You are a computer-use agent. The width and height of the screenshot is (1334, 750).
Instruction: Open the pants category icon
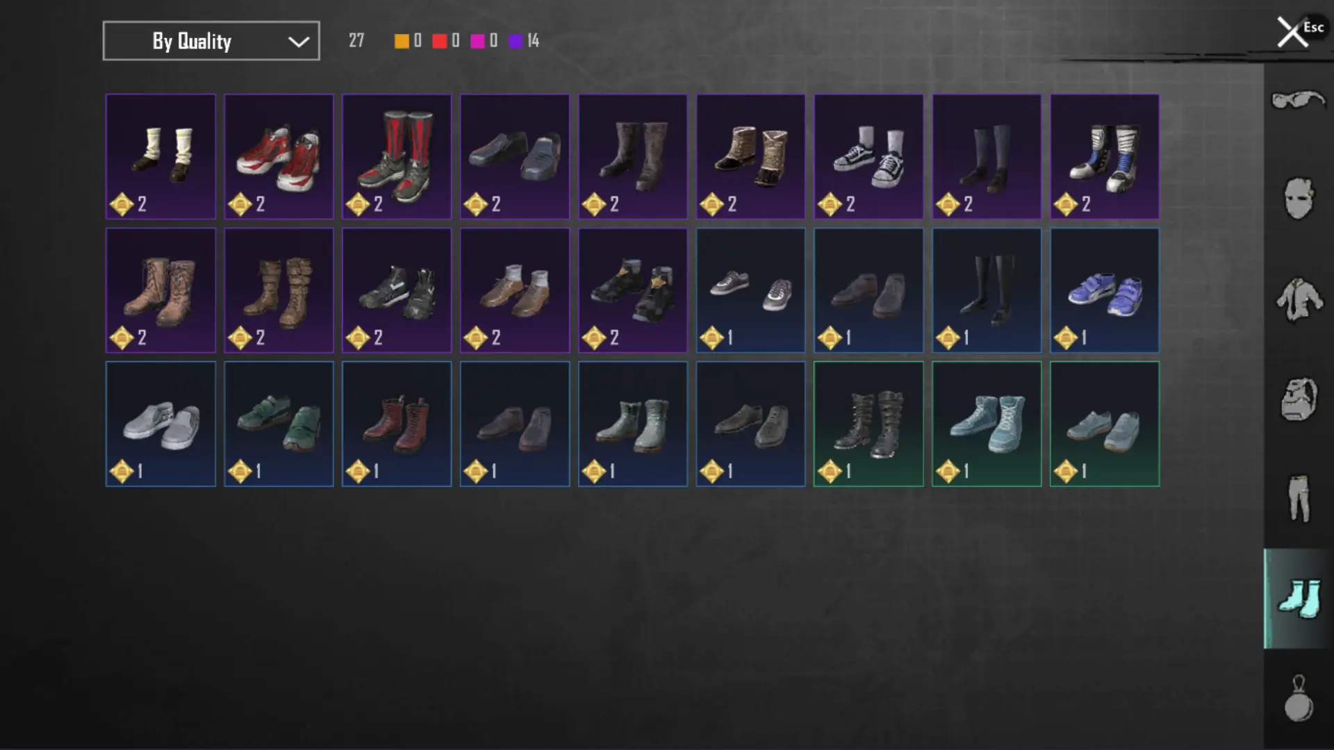(1299, 498)
